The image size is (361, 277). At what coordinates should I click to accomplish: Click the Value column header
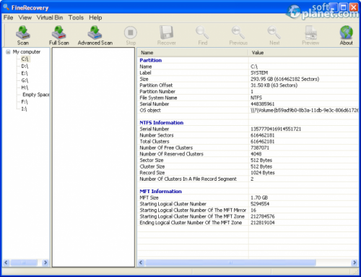pyautogui.click(x=303, y=53)
